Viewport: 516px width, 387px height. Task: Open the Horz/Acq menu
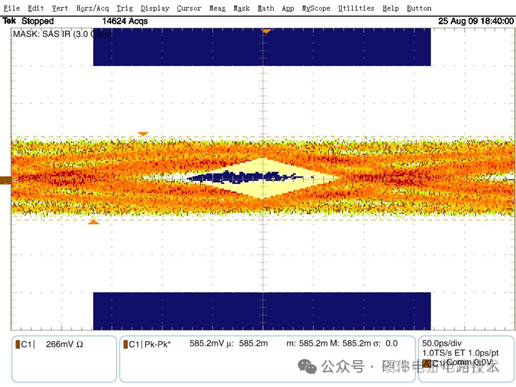tap(93, 8)
